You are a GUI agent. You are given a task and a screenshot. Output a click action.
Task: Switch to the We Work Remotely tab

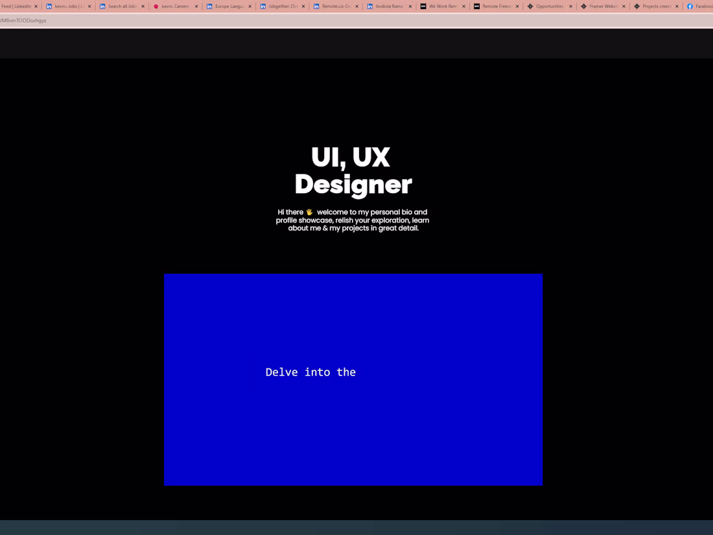coord(443,6)
